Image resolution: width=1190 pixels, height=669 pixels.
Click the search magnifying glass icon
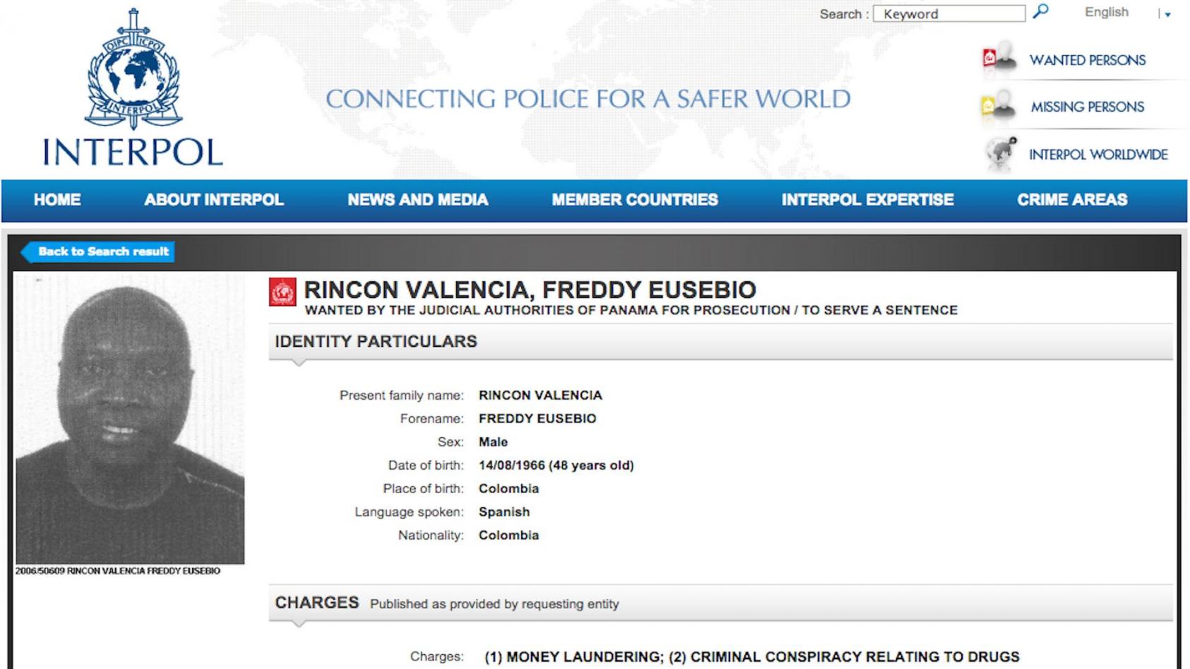click(x=1040, y=12)
